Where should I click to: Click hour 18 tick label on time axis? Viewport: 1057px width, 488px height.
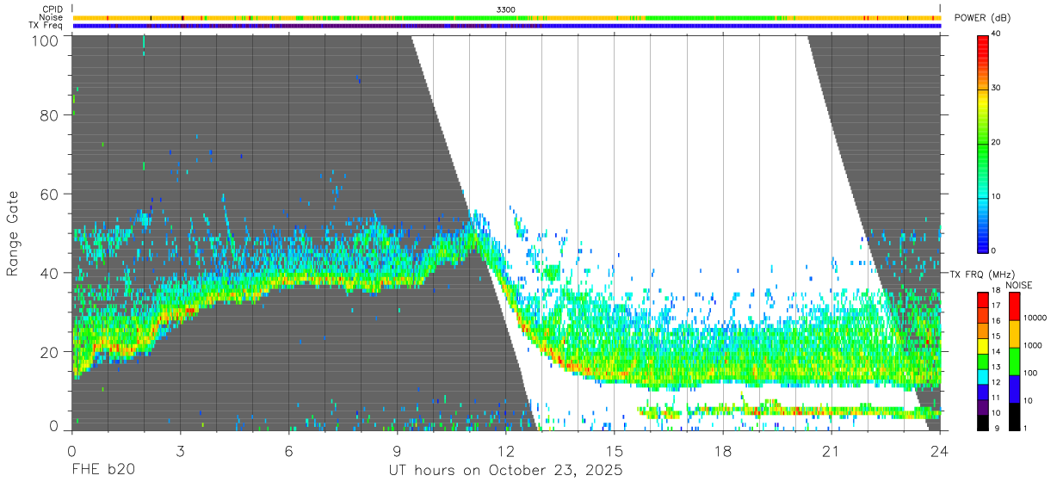(723, 450)
